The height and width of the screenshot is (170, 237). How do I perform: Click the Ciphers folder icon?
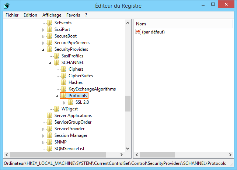coord(64,69)
